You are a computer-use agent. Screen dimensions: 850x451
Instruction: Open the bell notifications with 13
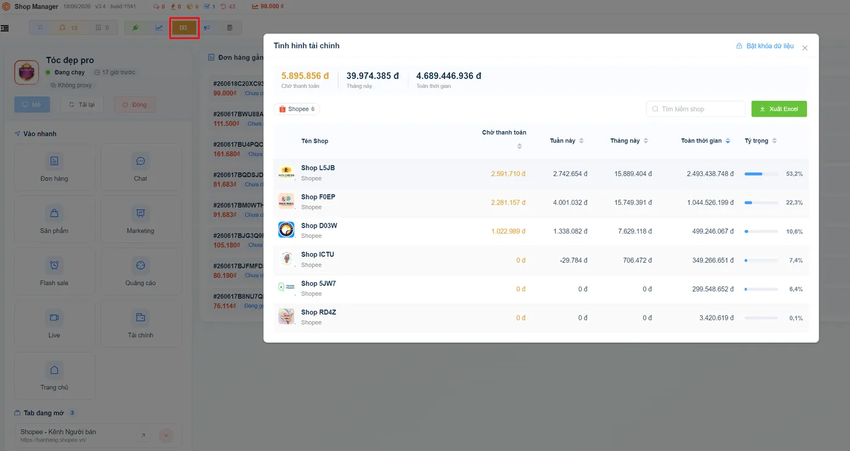pos(68,28)
